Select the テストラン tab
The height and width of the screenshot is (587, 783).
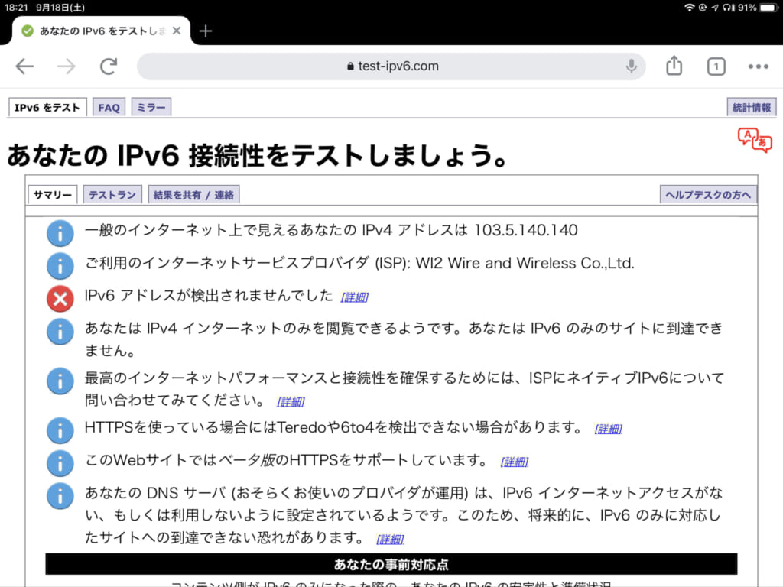click(112, 195)
